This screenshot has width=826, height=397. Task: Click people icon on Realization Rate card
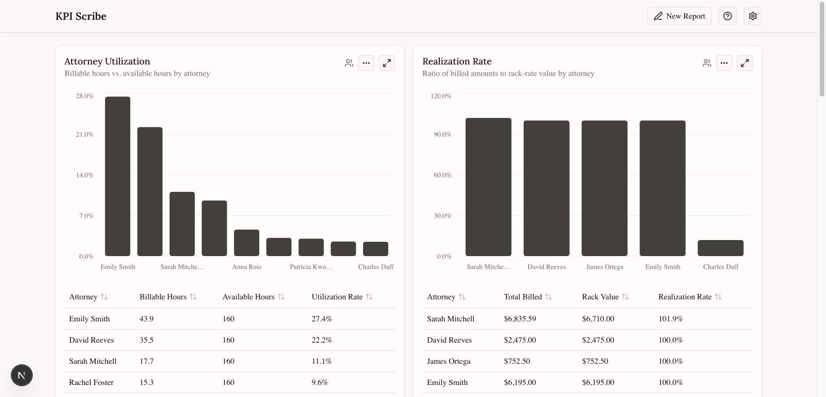(707, 63)
